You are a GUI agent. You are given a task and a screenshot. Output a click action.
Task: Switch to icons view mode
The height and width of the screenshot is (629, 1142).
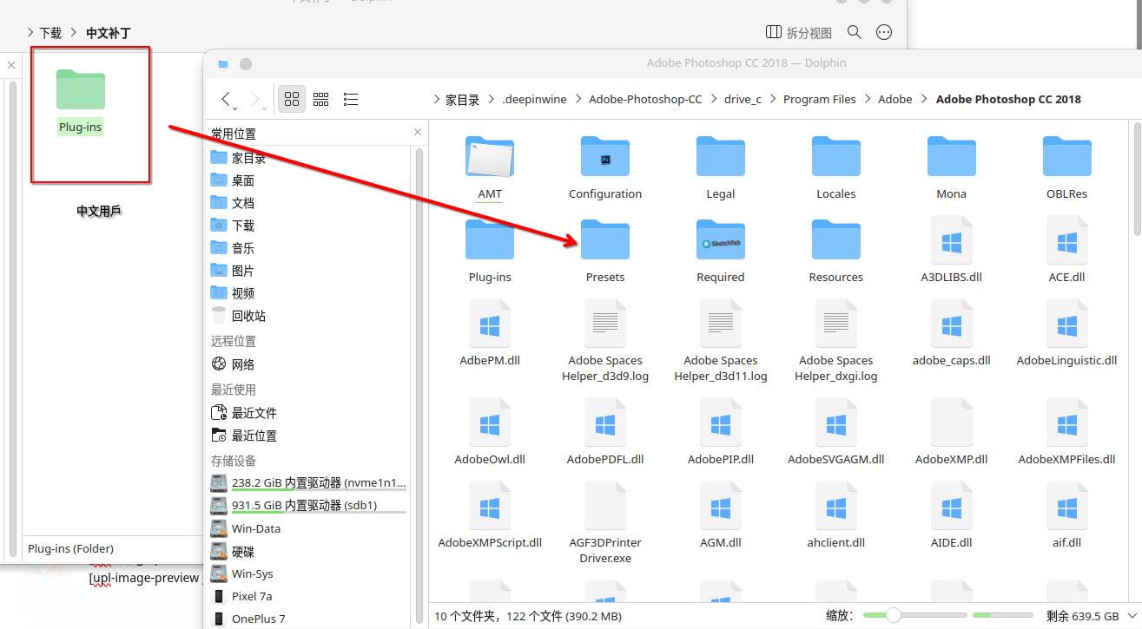click(x=292, y=99)
